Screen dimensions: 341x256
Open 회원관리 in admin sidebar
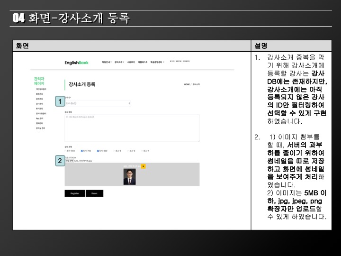click(39, 94)
